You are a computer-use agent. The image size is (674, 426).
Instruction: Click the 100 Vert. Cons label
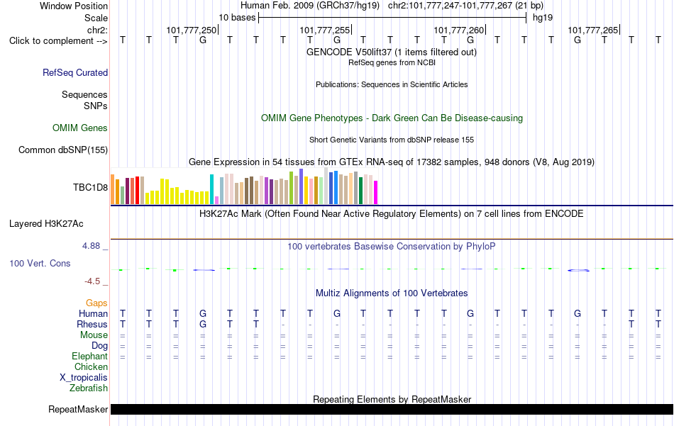click(40, 263)
